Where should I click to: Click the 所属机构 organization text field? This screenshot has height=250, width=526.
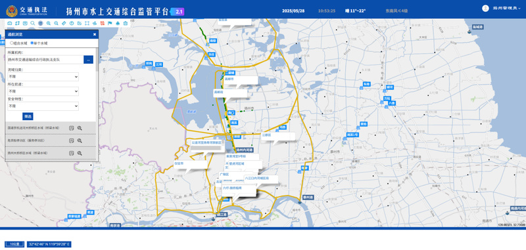(45, 60)
